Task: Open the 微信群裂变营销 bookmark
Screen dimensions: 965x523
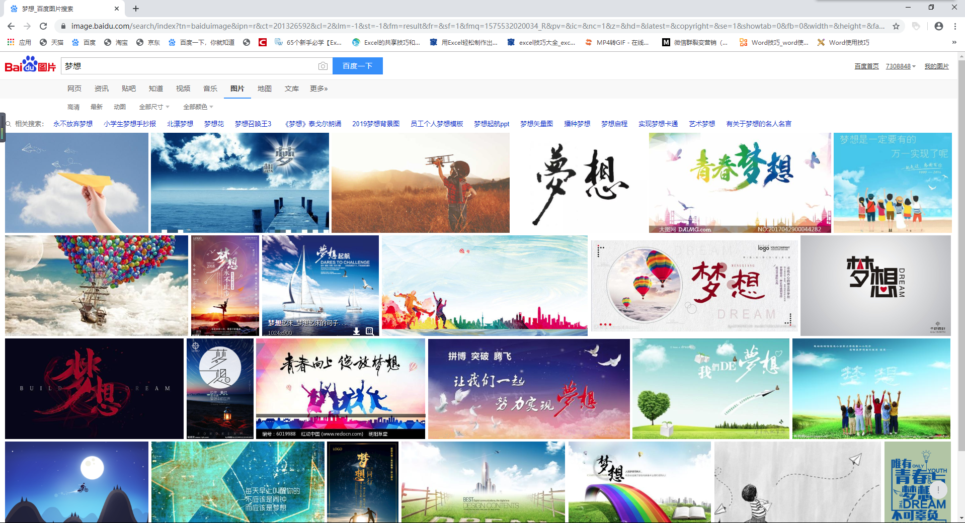Action: (695, 42)
